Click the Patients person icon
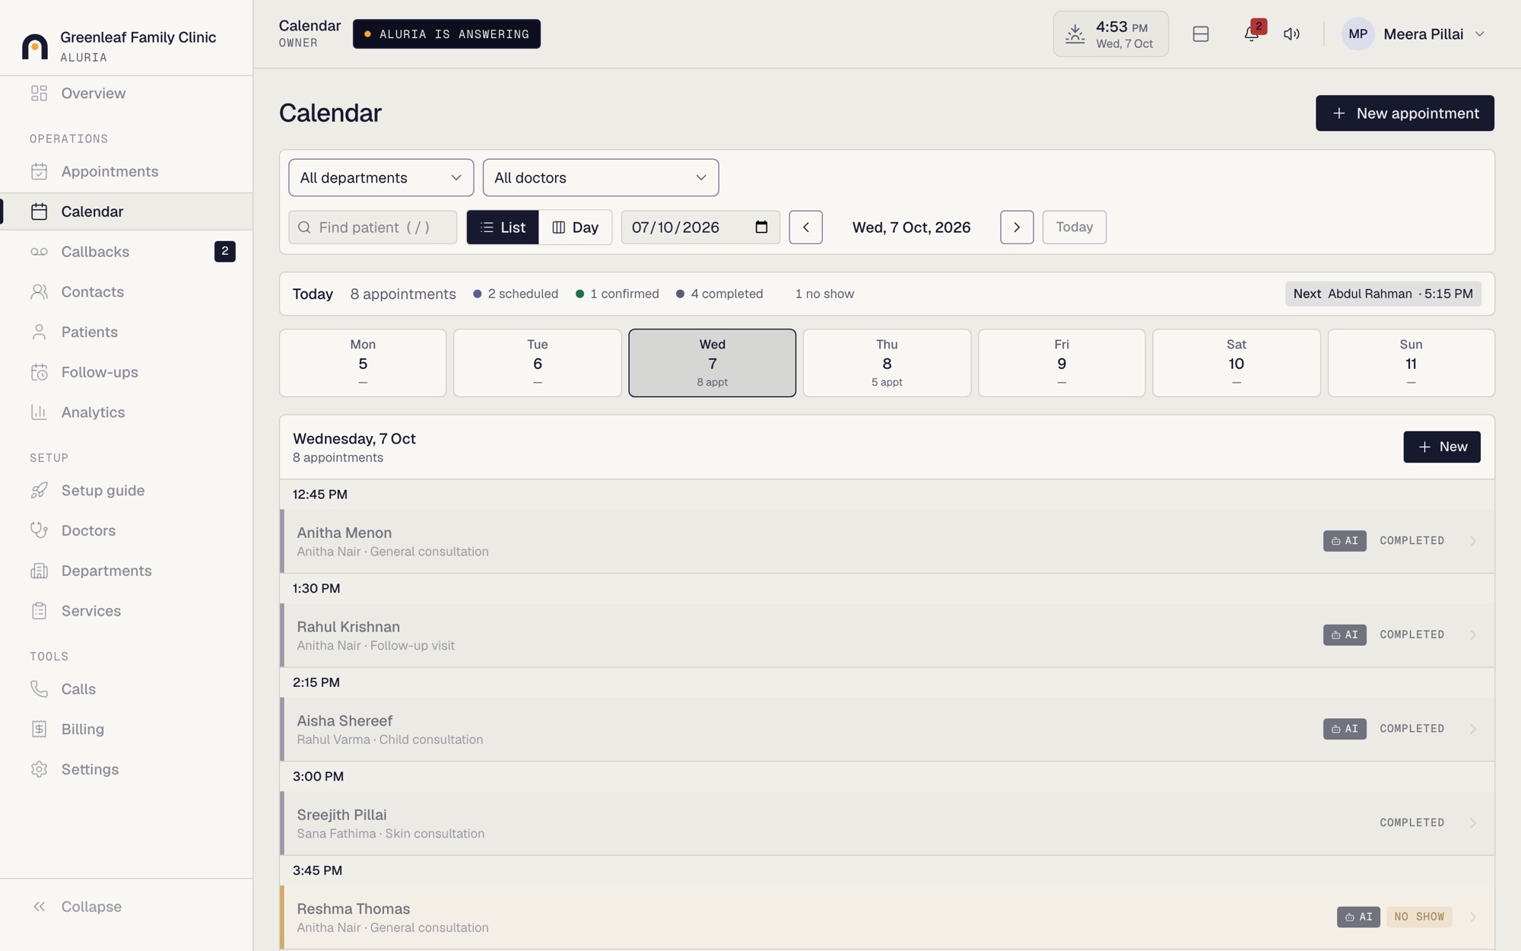 (39, 332)
